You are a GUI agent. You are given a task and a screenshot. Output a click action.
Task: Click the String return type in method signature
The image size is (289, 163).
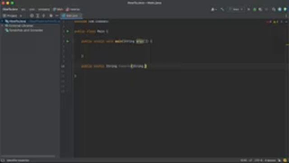[x=112, y=66]
